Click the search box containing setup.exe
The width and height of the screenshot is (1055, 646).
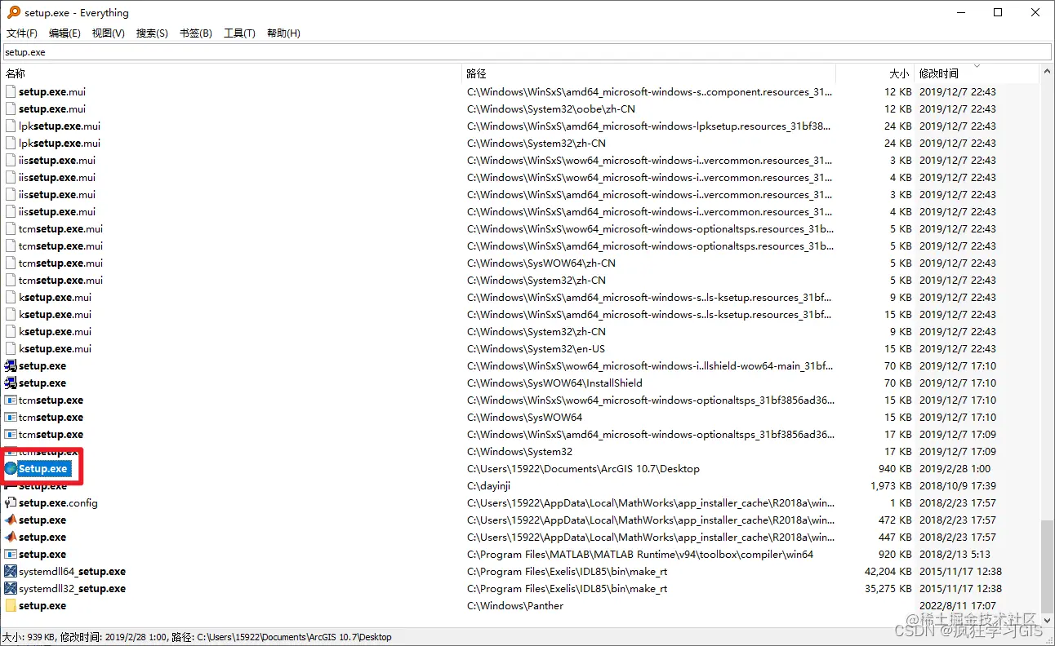pos(527,52)
